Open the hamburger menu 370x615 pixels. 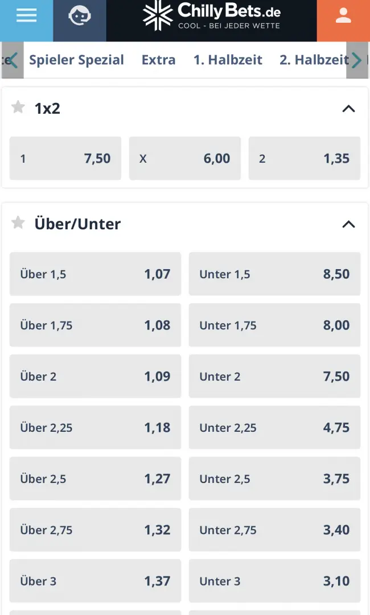tap(26, 16)
